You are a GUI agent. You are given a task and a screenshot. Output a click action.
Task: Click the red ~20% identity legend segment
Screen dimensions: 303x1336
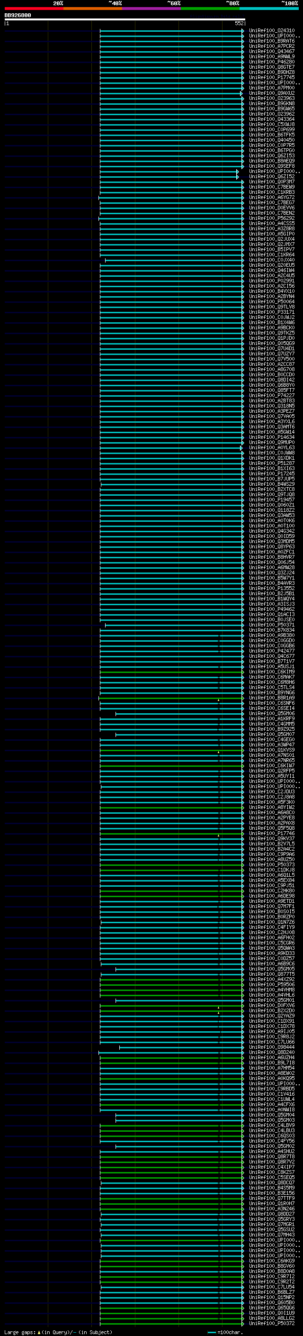[x=34, y=9]
